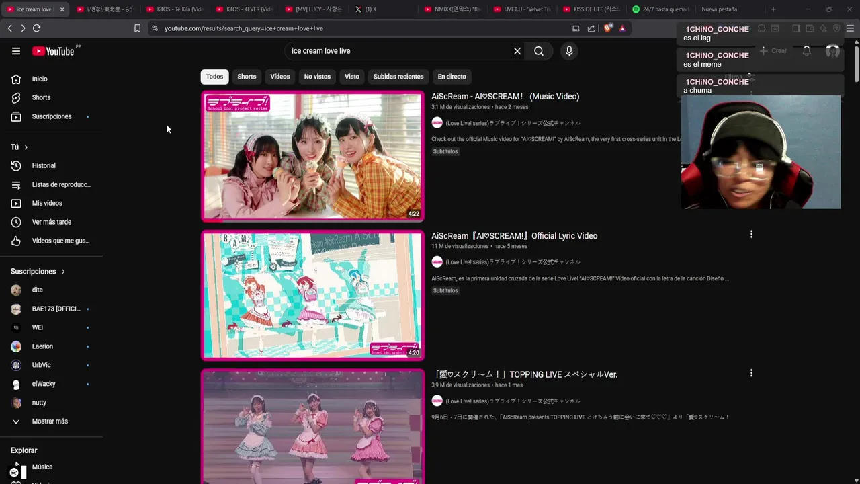Click the cast/install screen icon in the address bar

[576, 28]
